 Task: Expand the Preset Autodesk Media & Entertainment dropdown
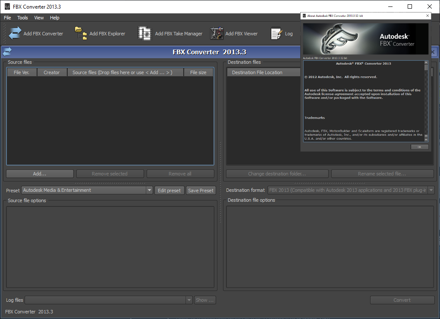point(149,190)
